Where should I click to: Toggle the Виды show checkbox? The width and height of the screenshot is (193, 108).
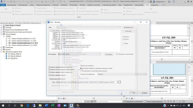coord(124,43)
